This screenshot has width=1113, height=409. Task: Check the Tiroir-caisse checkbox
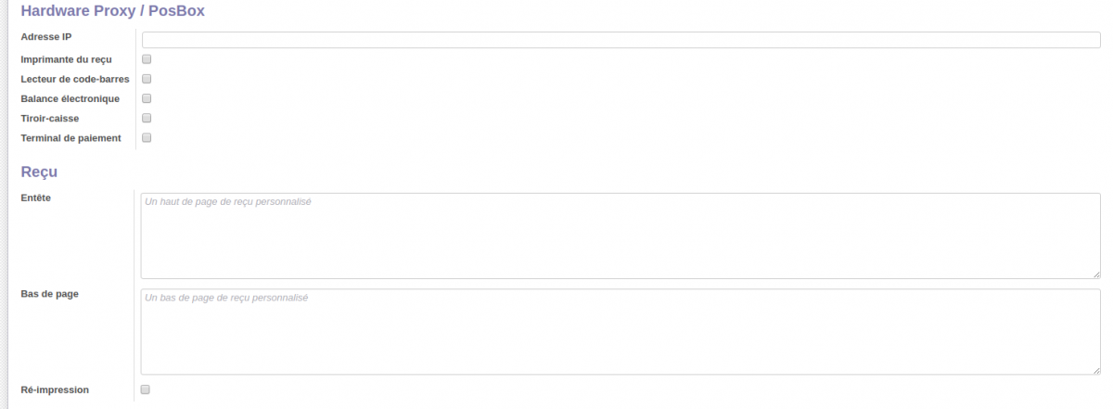point(147,118)
